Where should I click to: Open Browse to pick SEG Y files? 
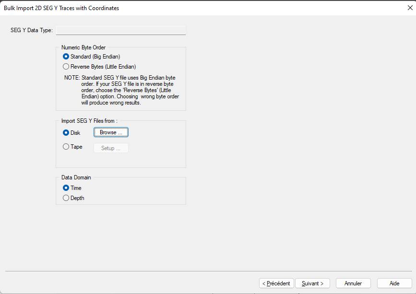click(111, 133)
